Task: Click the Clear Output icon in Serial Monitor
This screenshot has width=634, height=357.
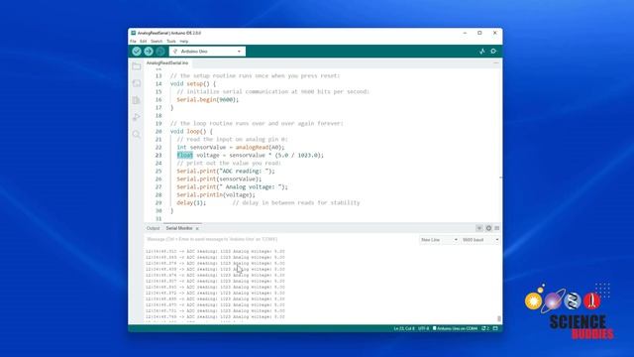Action: click(497, 228)
